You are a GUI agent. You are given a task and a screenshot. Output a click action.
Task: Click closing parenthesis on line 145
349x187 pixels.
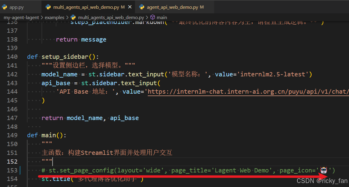point(43,100)
